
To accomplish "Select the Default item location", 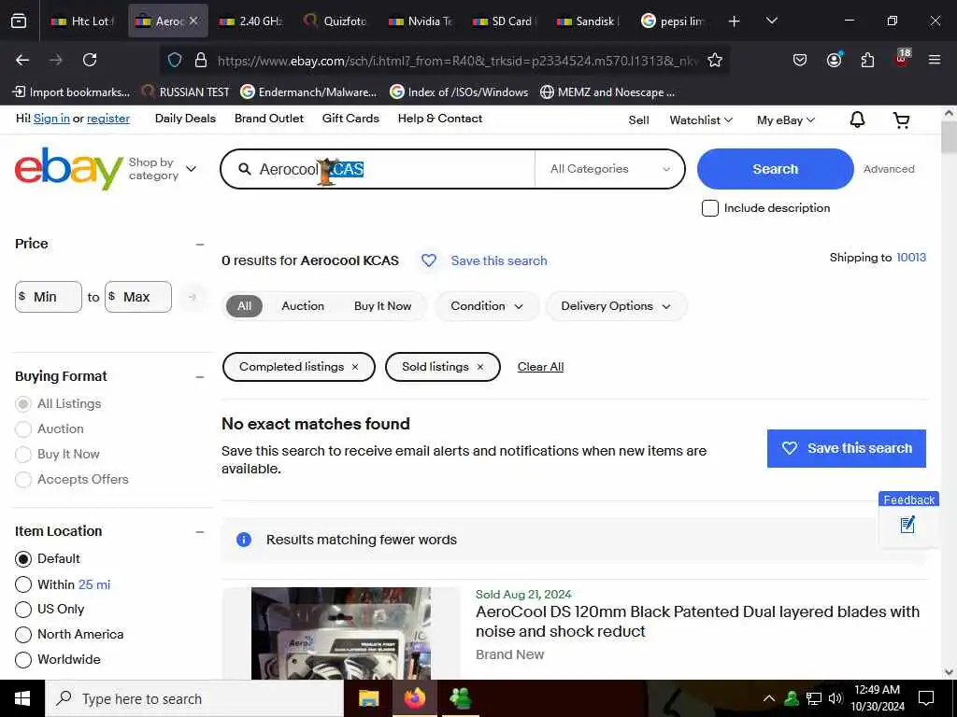I will (23, 559).
